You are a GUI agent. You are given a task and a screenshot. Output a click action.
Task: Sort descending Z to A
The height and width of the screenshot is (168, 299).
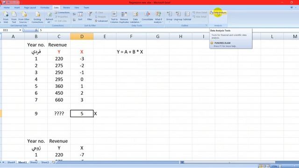tap(74, 20)
